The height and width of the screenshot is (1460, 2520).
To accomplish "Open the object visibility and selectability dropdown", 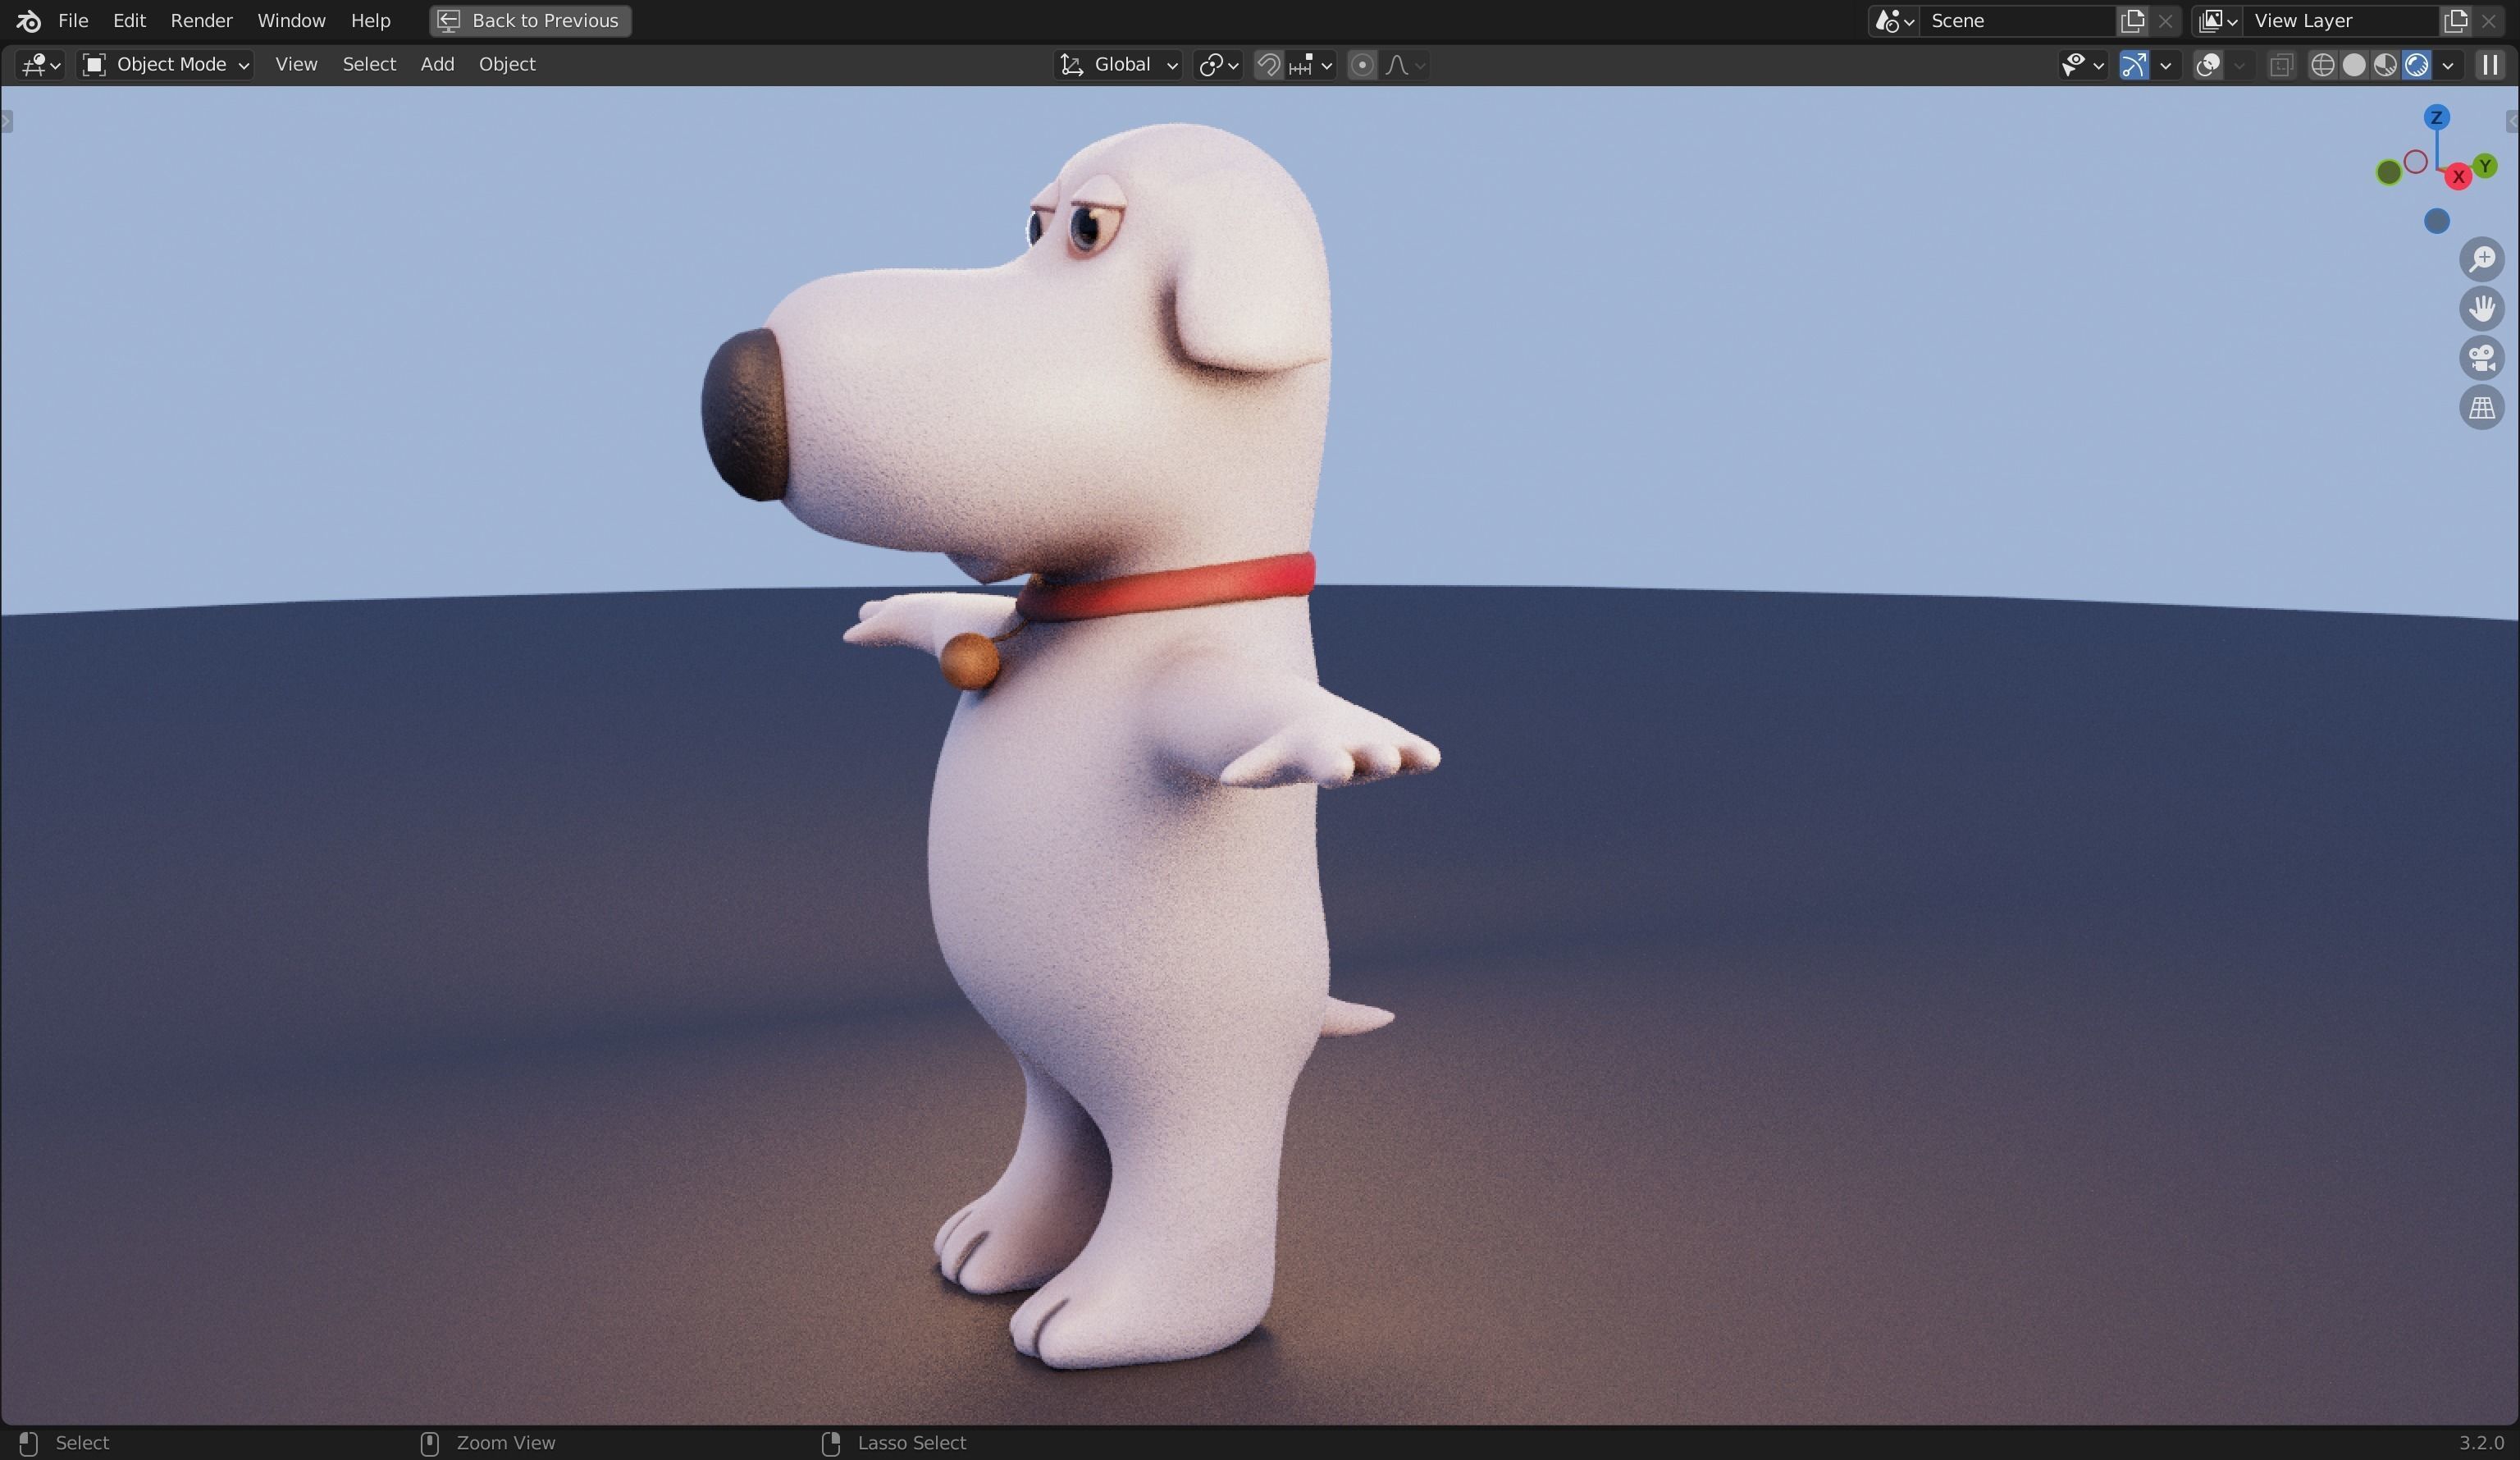I will pos(2082,65).
